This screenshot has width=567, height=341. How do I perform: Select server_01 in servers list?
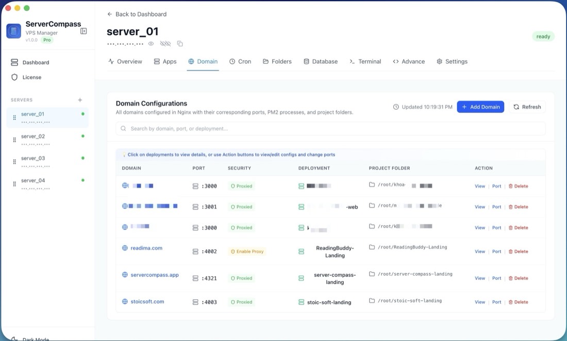pos(47,117)
